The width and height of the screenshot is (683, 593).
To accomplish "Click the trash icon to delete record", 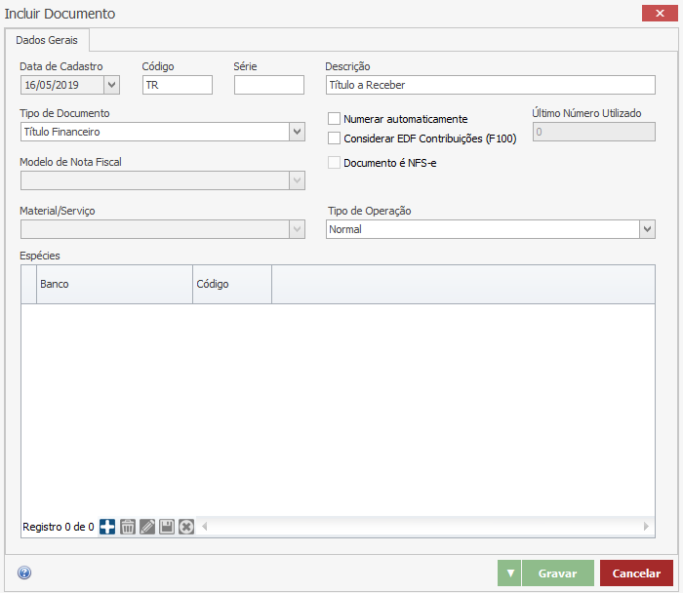I will pos(127,527).
